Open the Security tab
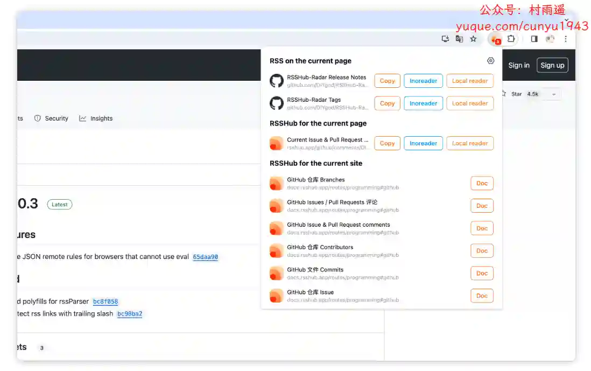The height and width of the screenshot is (371, 591). (x=52, y=118)
